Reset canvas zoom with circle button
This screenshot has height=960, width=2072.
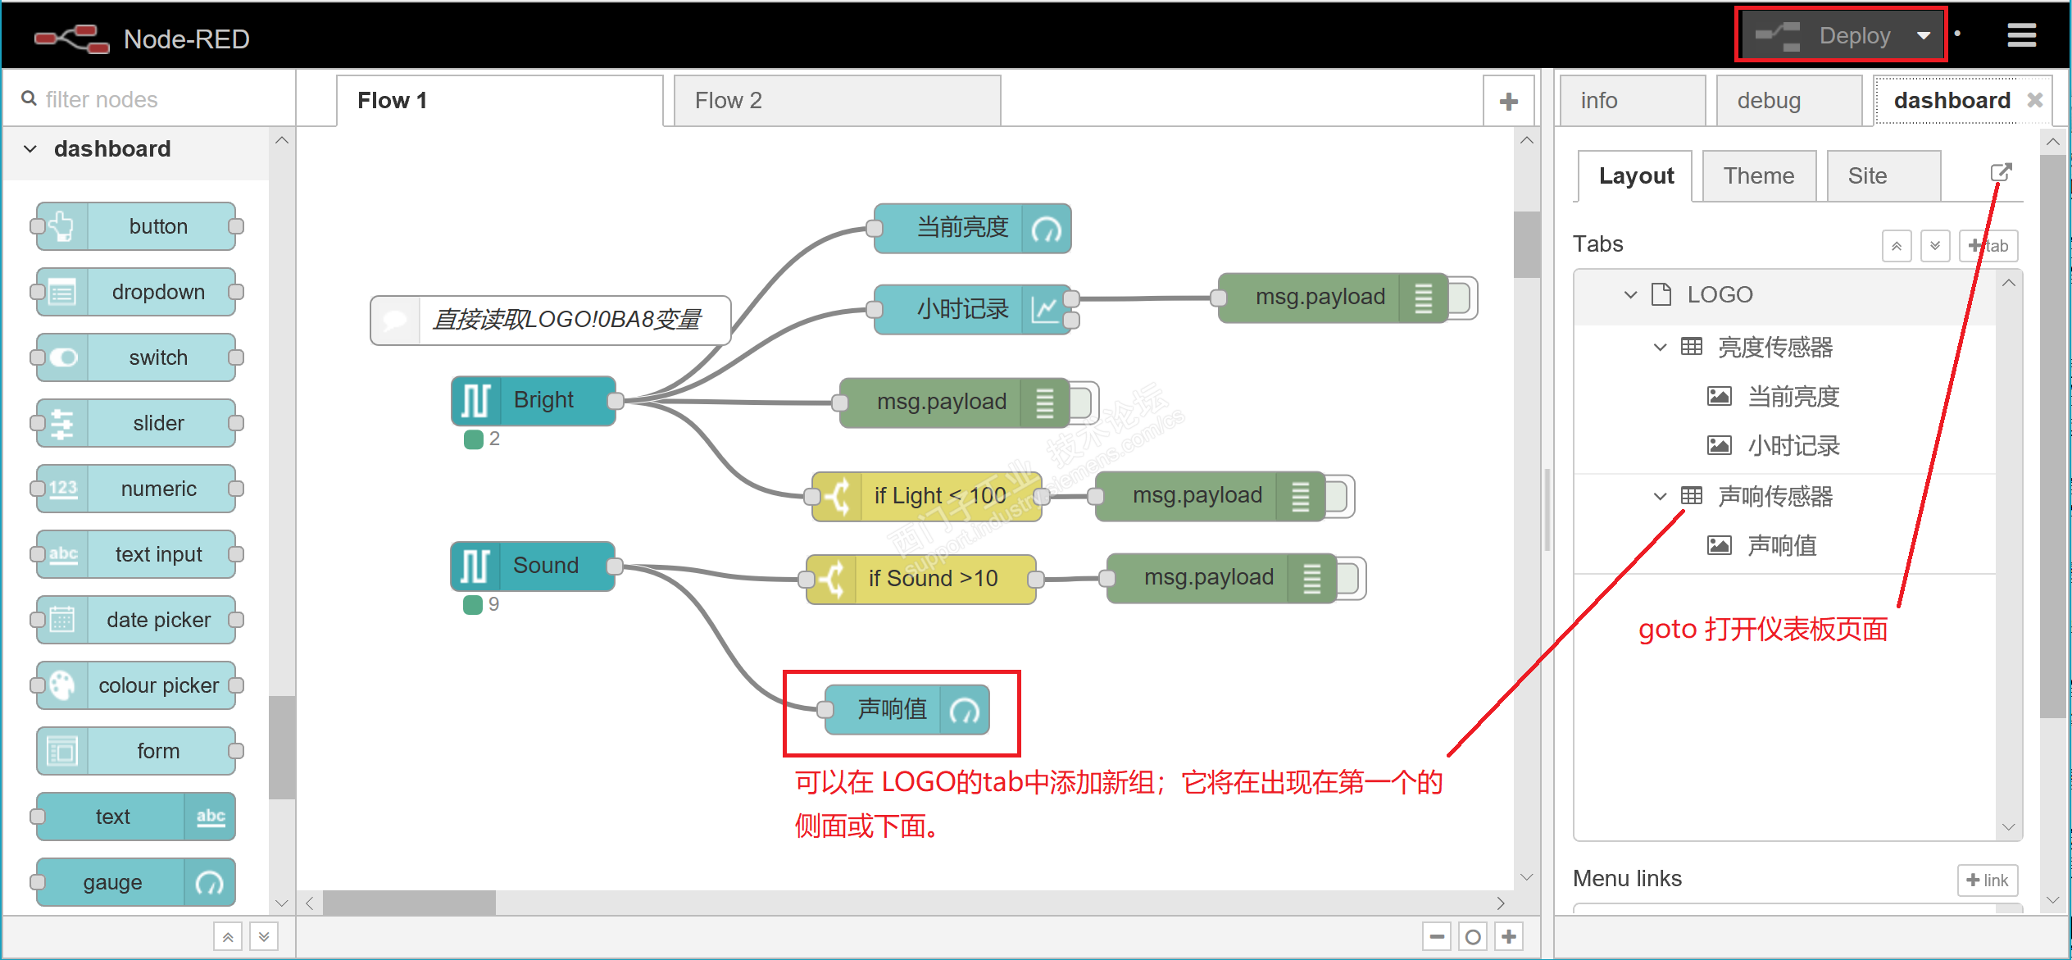tap(1473, 936)
